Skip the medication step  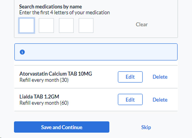point(146,127)
